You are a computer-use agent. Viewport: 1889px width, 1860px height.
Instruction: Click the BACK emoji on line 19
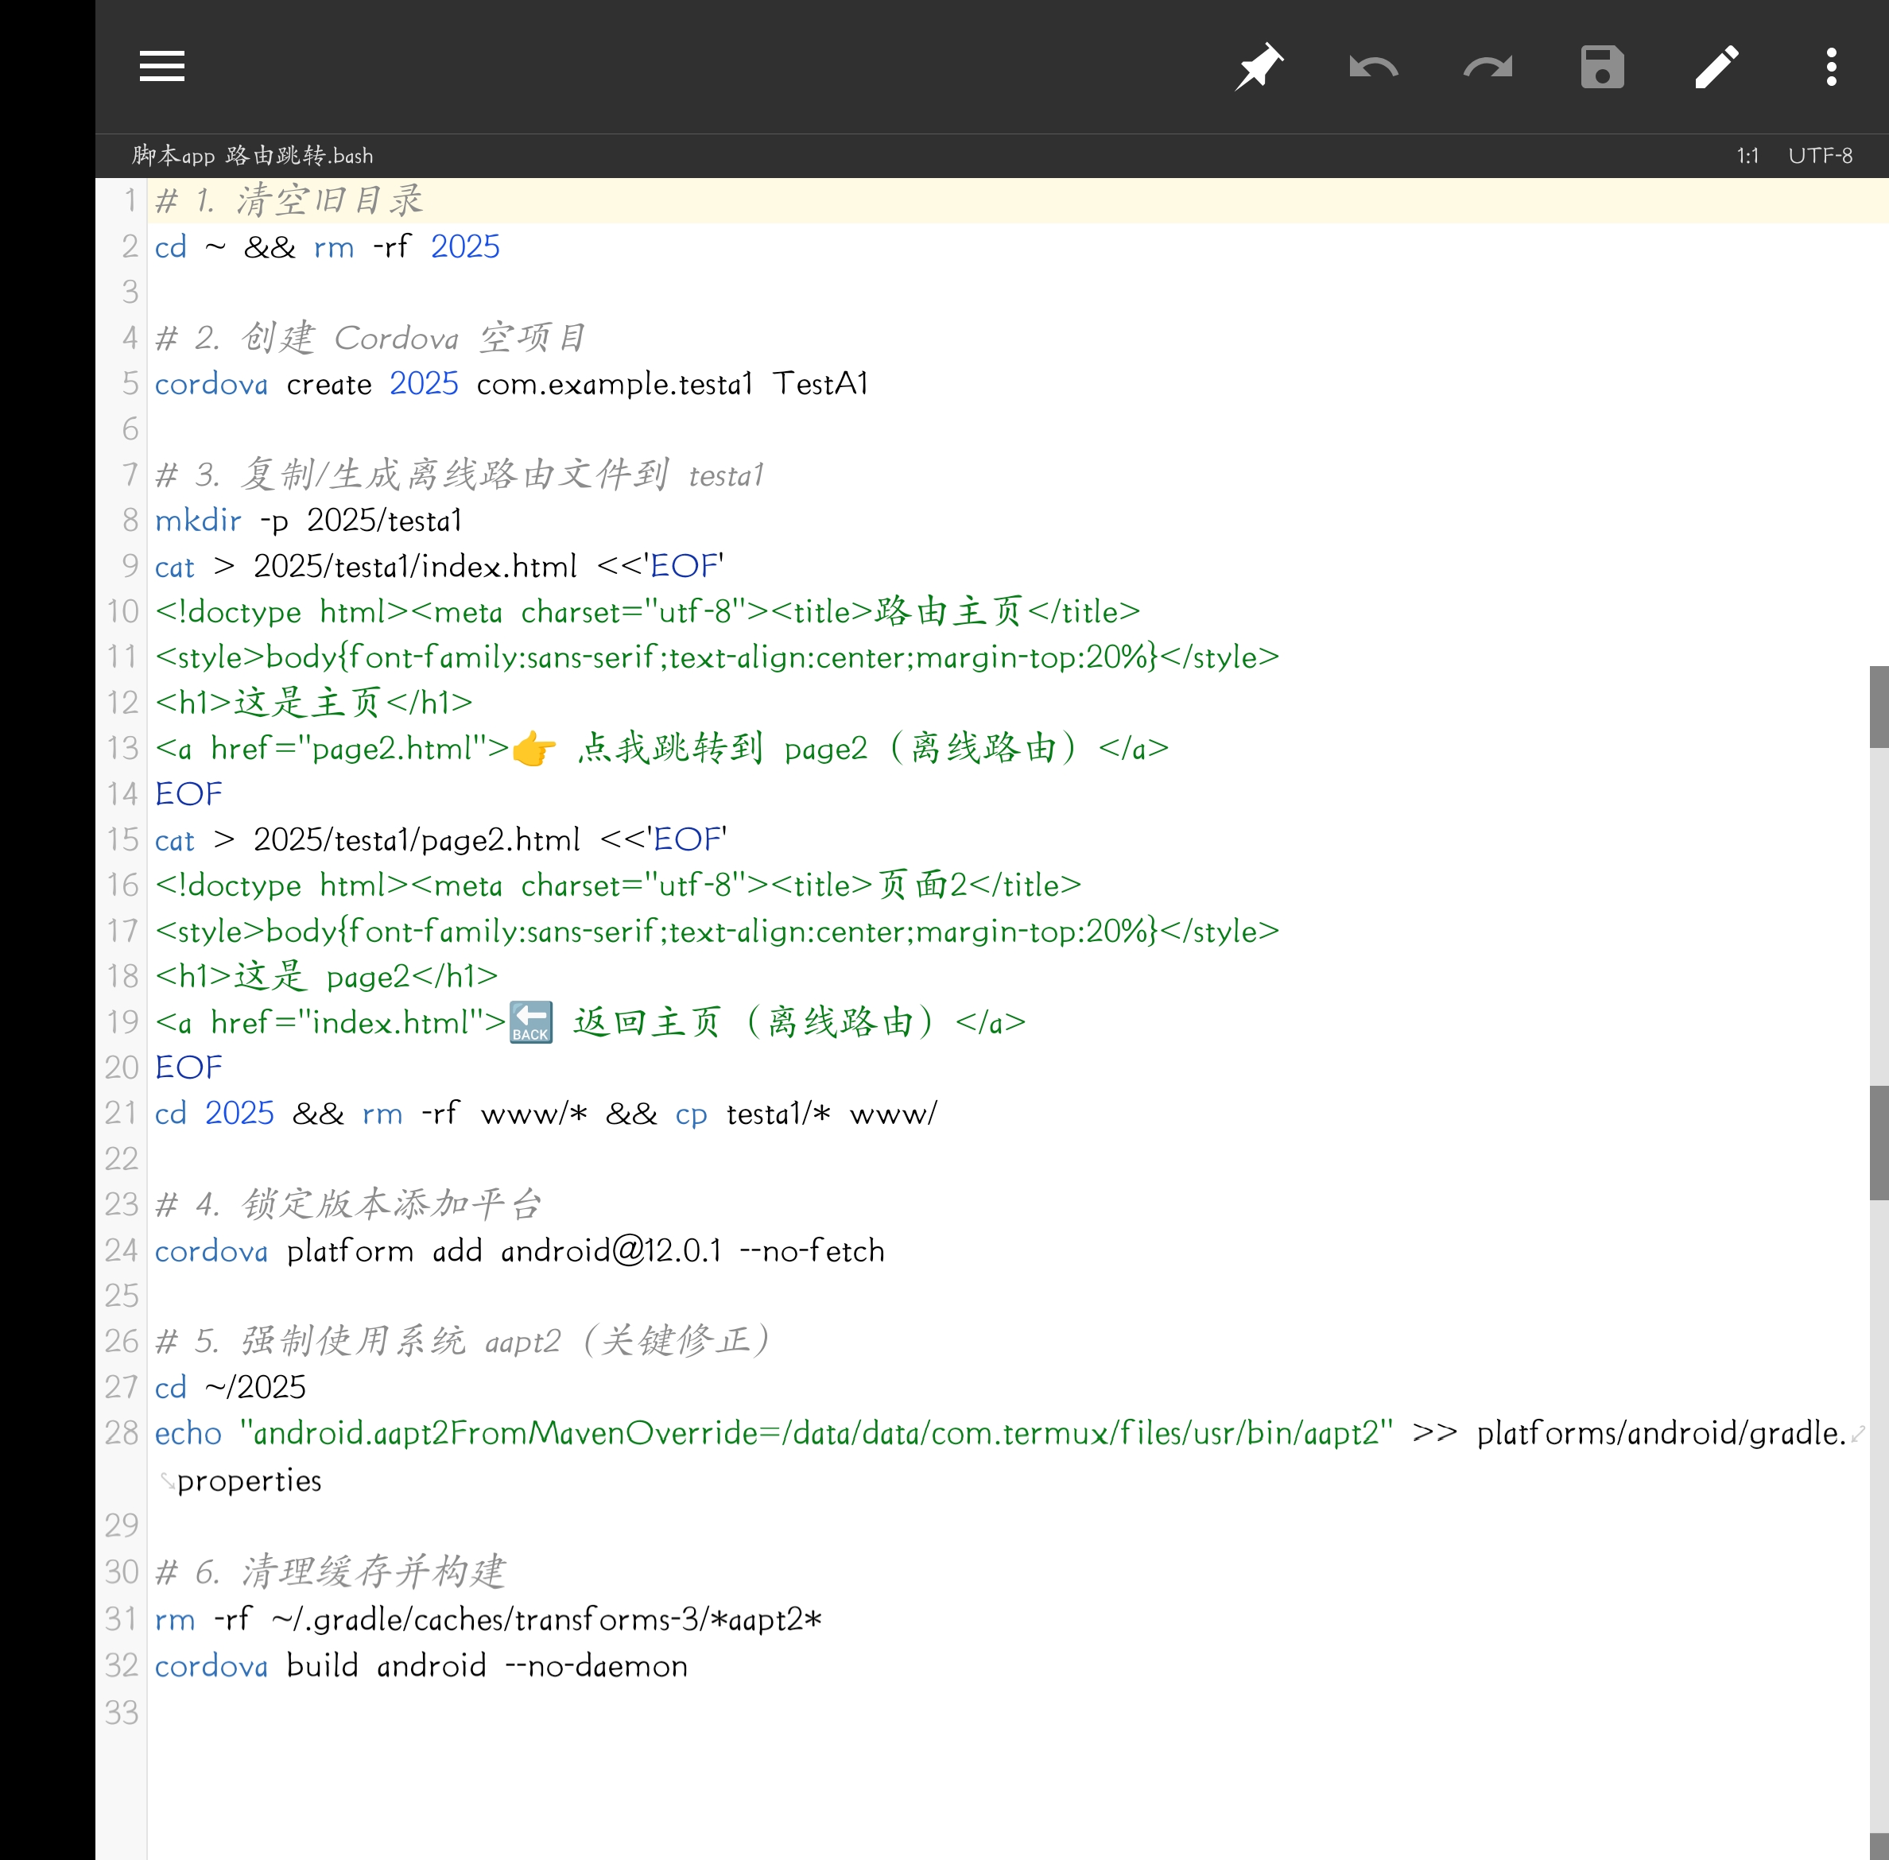pos(530,1023)
